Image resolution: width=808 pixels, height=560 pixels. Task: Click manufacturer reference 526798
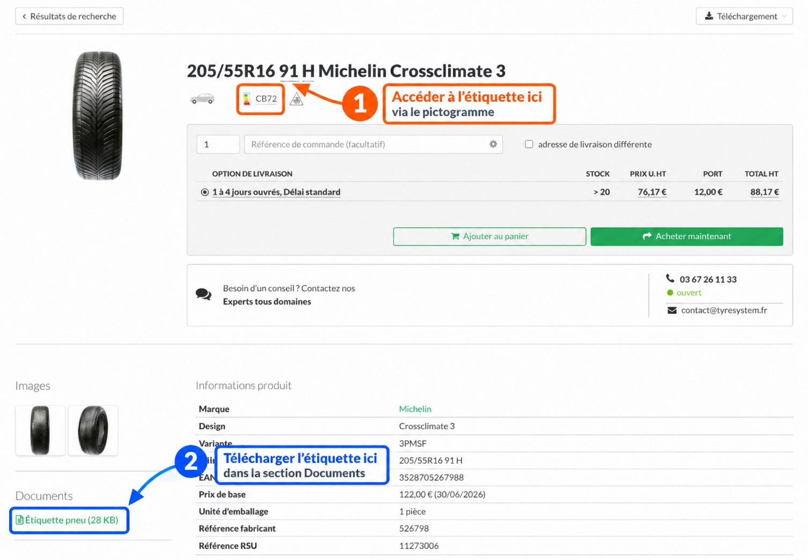(x=414, y=528)
